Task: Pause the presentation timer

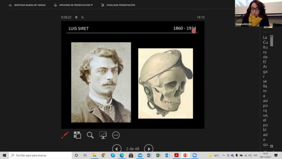Action: (76, 17)
